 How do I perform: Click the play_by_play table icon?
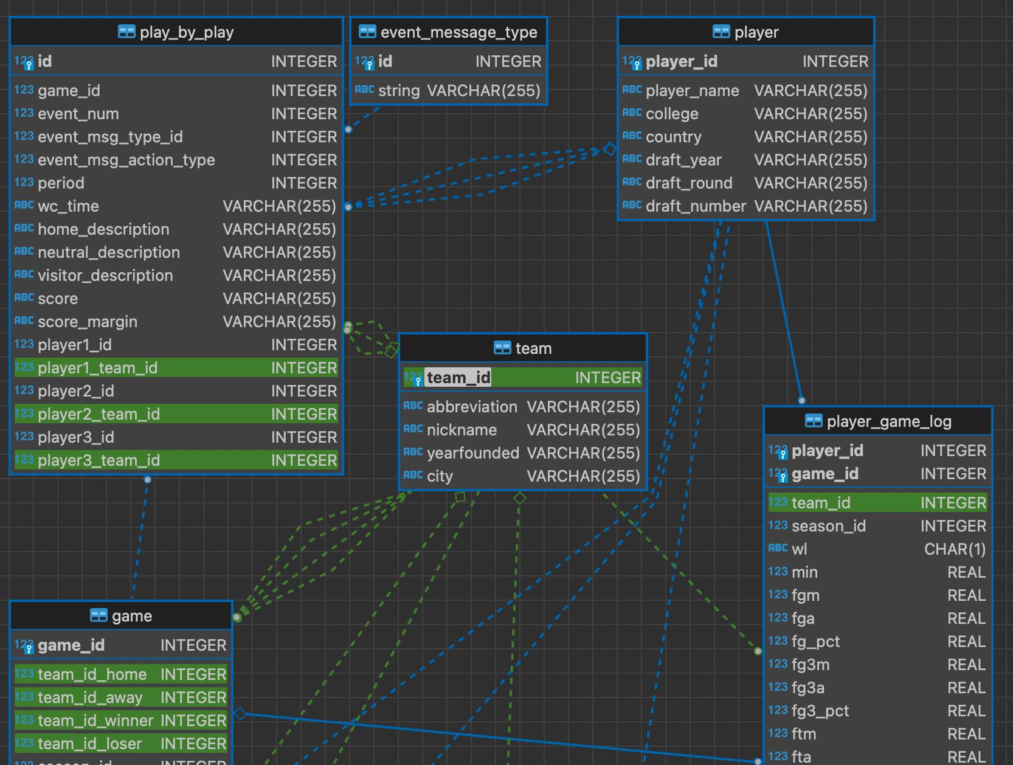point(126,32)
